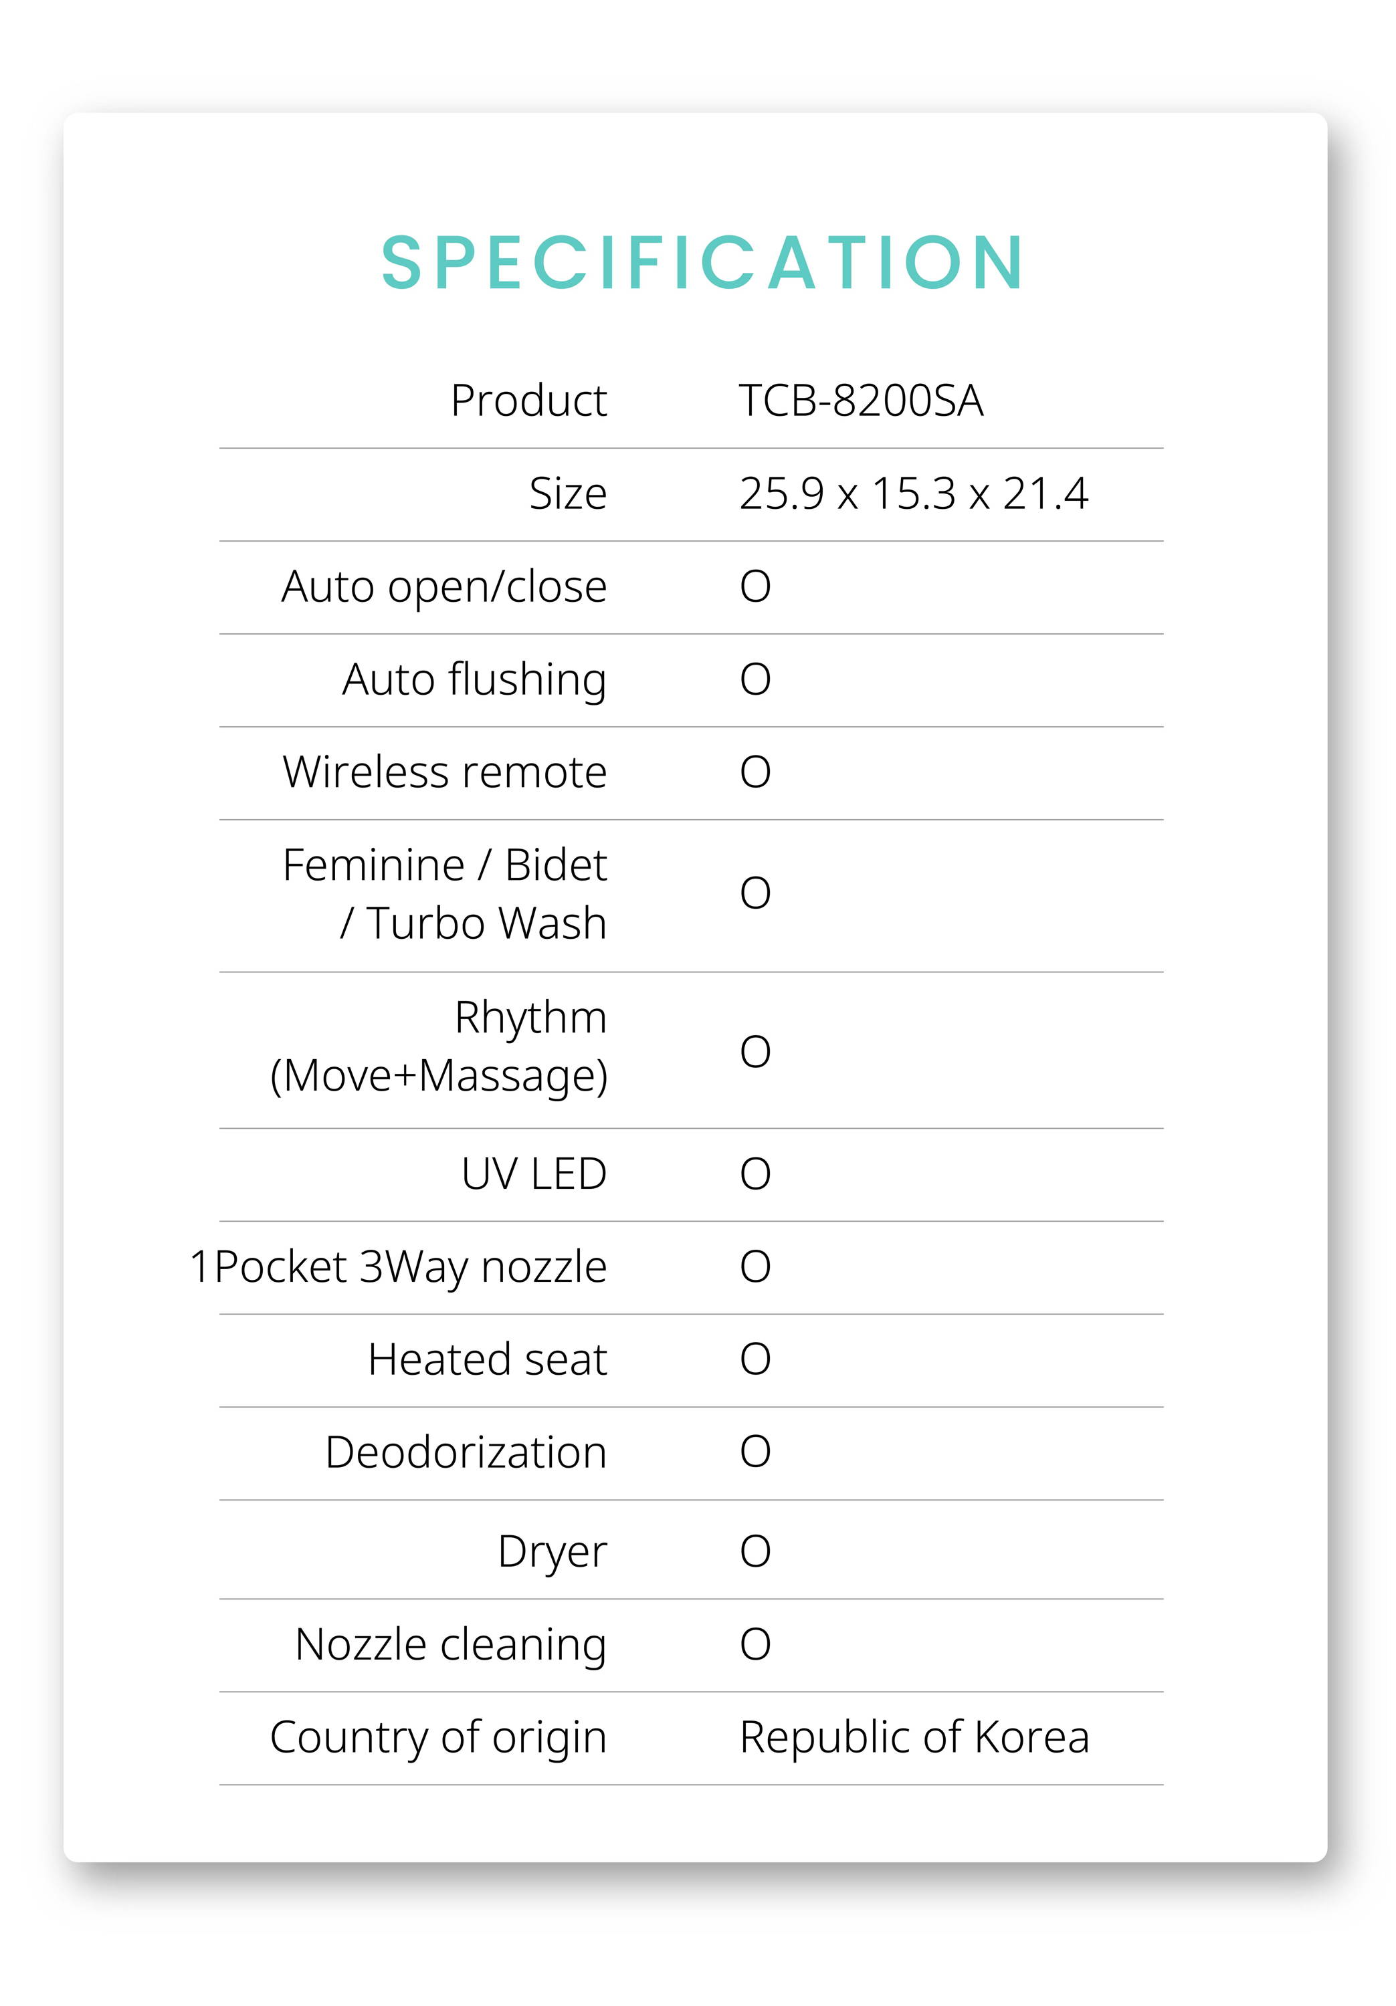The height and width of the screenshot is (2006, 1396).
Task: Click the O mark for Auto open/close
Action: [755, 586]
